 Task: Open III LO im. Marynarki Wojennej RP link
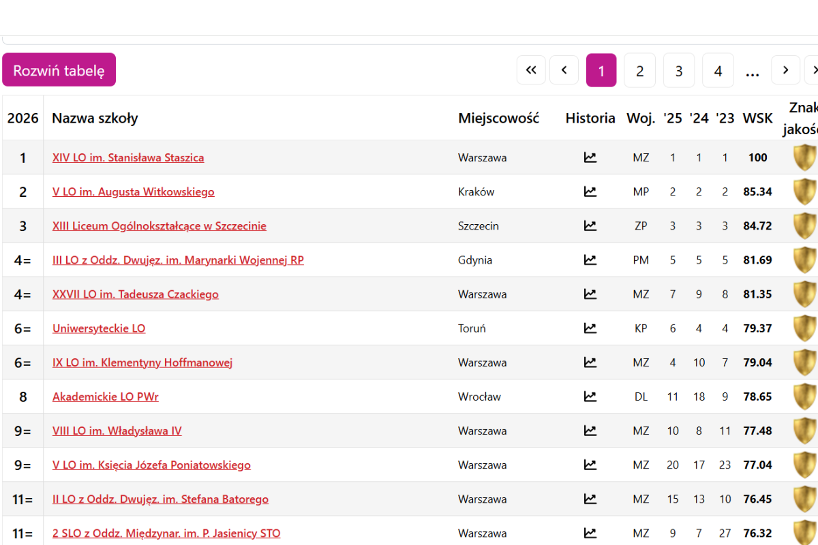178,260
